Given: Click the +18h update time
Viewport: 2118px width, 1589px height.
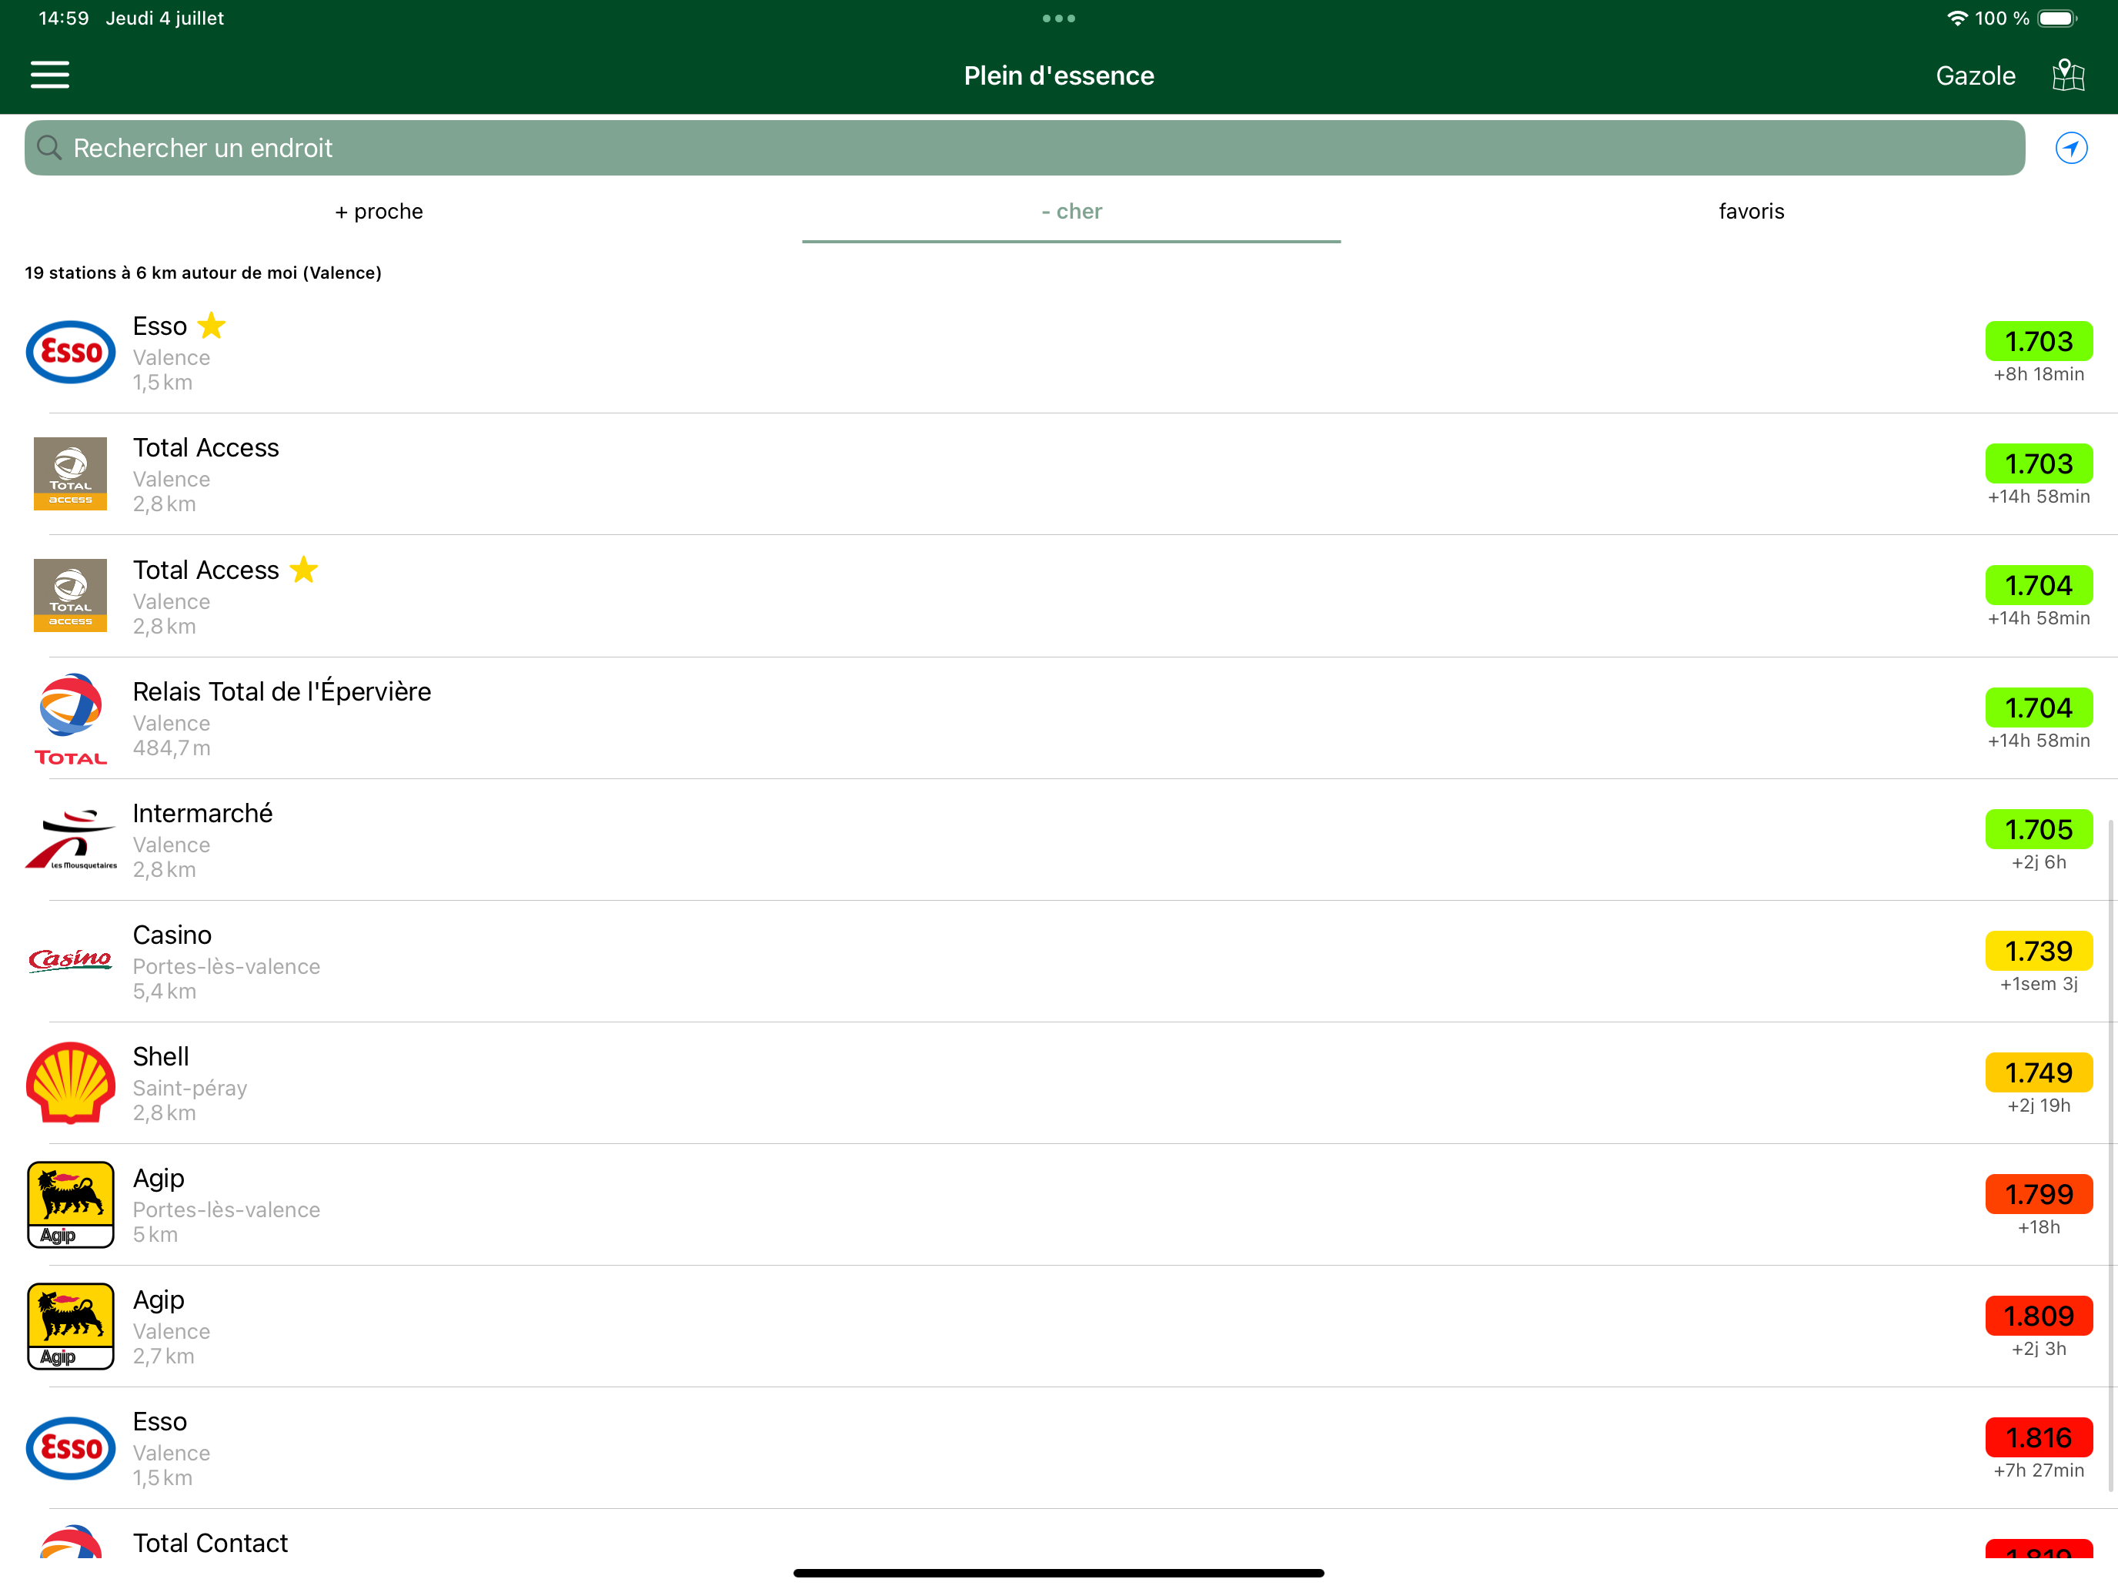Looking at the screenshot, I should tap(2039, 1228).
